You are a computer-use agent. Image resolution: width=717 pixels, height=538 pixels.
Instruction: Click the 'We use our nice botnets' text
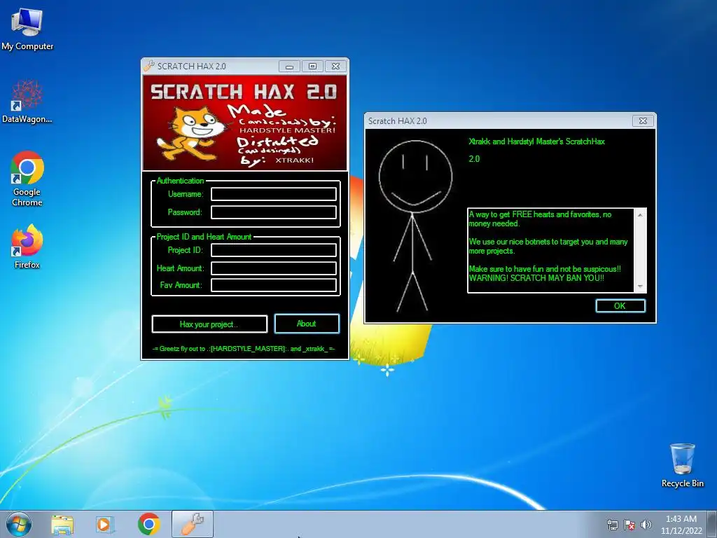pyautogui.click(x=548, y=246)
